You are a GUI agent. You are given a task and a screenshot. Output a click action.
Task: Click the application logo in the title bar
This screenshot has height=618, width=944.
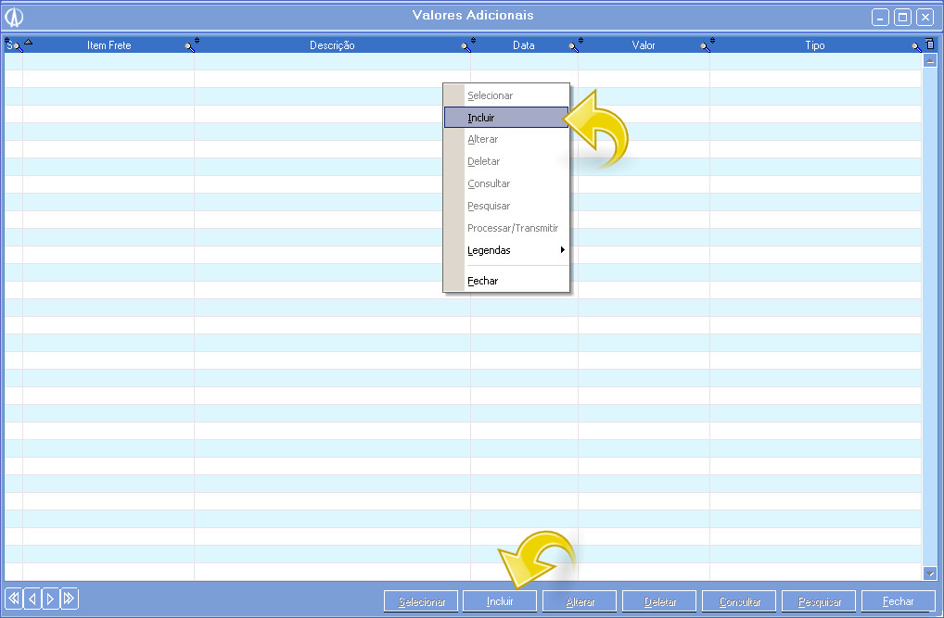(15, 17)
